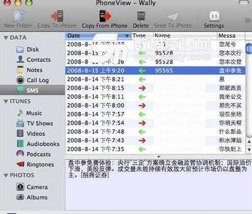Click the incoming green arrow at 下午8:21
The height and width of the screenshot is (214, 252).
142,79
